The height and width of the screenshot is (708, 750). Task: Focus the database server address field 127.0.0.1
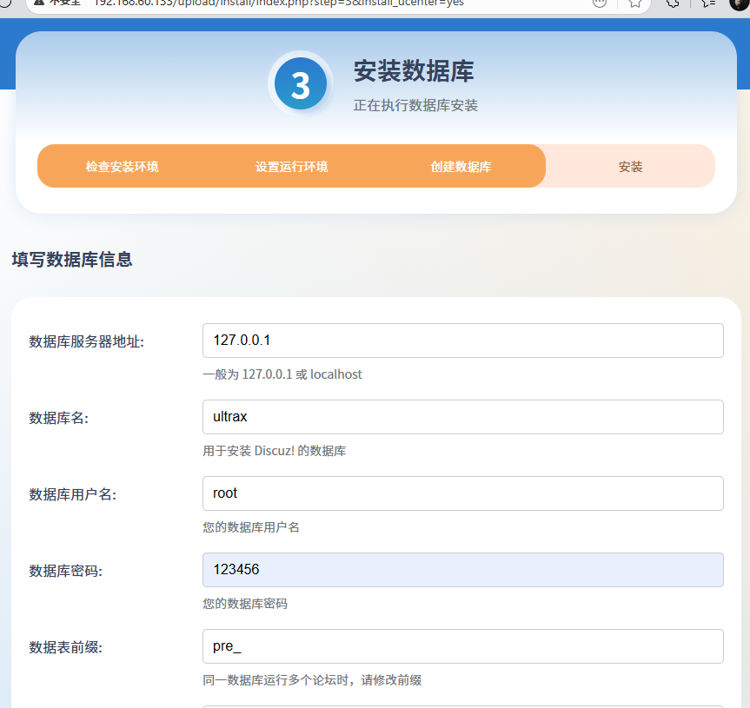coord(462,341)
